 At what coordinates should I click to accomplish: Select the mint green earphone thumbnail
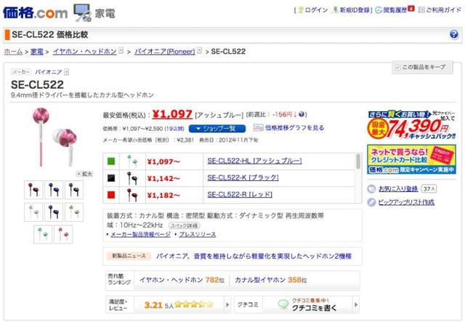[43, 235]
